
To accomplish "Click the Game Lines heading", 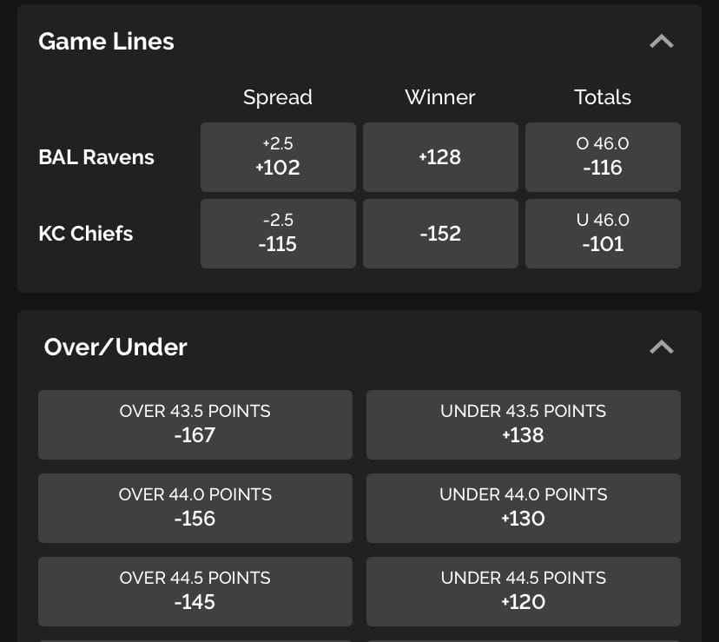I will point(106,41).
